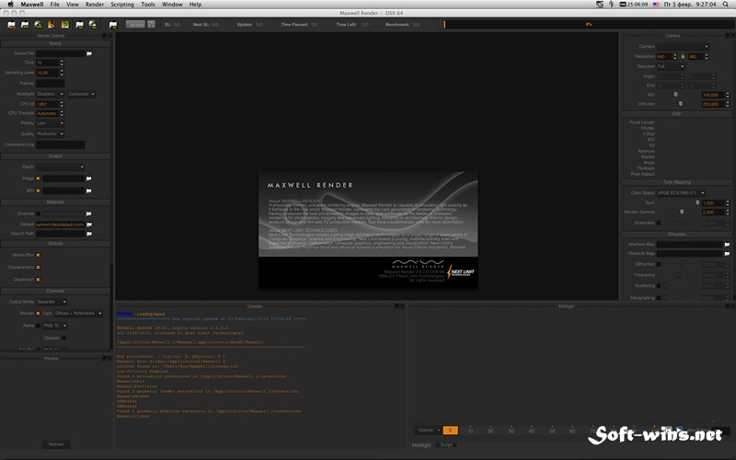Open the Scripting menu
The width and height of the screenshot is (736, 460).
122,5
